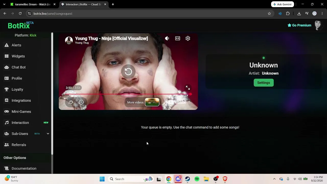Open the video player settings gear
Image resolution: width=327 pixels, height=184 pixels.
[188, 38]
